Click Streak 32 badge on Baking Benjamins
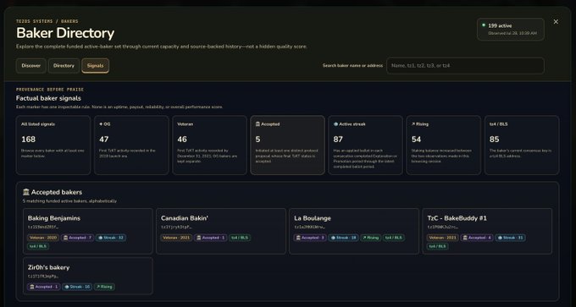The width and height of the screenshot is (576, 307). (x=111, y=238)
